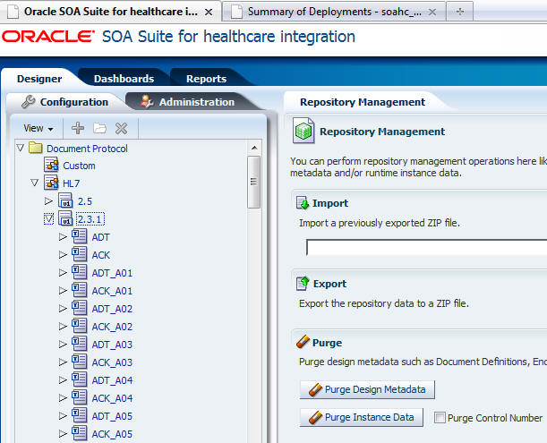Click the tree scroll up arrow
Viewport: 547px width, 443px height.
(254, 148)
